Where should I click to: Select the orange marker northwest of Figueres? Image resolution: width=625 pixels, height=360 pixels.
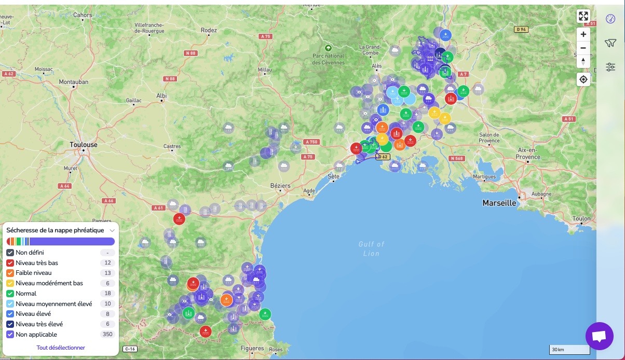226,300
